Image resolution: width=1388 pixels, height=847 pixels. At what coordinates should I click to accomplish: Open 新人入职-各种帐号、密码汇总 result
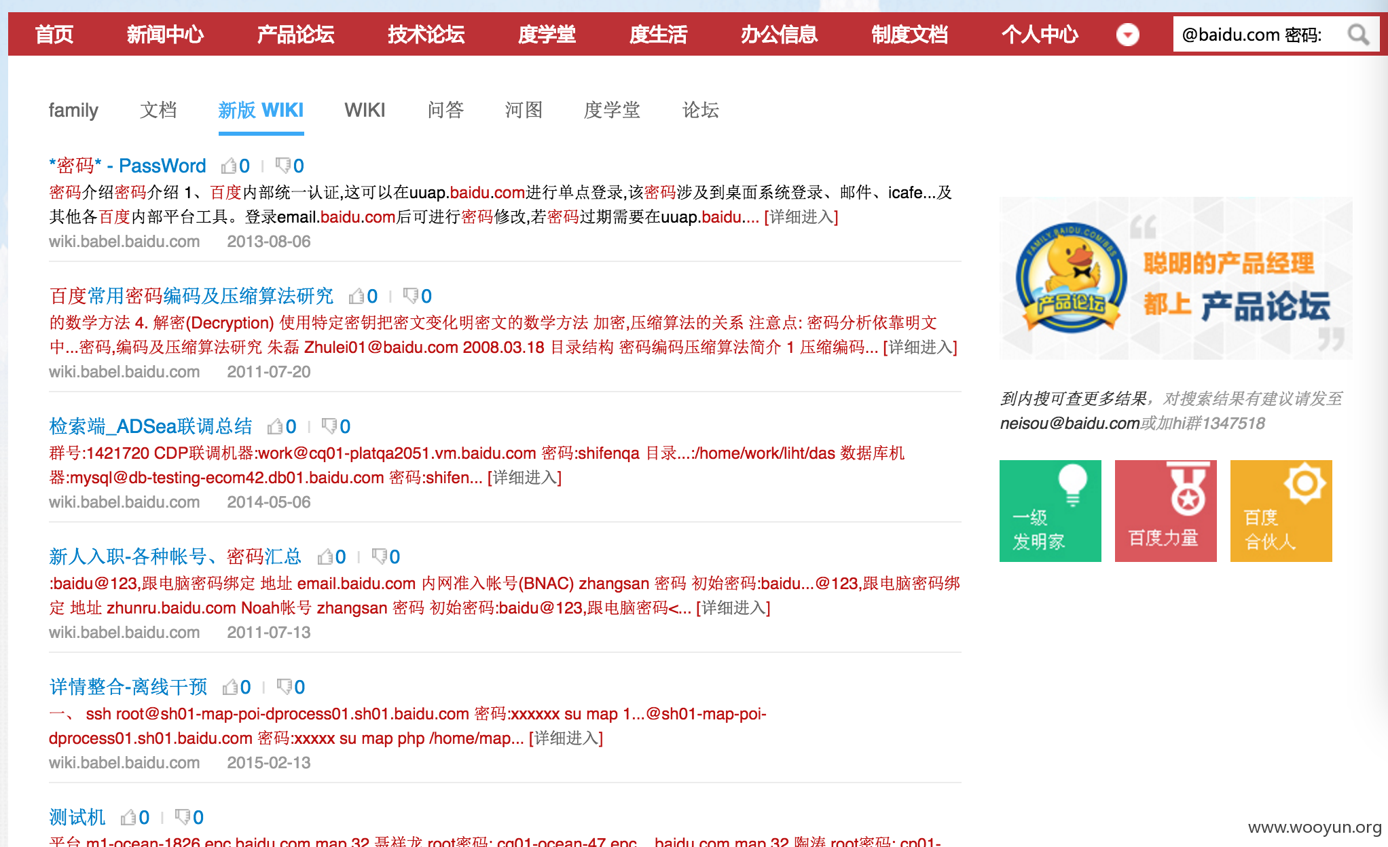coord(175,557)
